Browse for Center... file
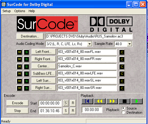The height and width of the screenshot is (124, 148). [44, 66]
